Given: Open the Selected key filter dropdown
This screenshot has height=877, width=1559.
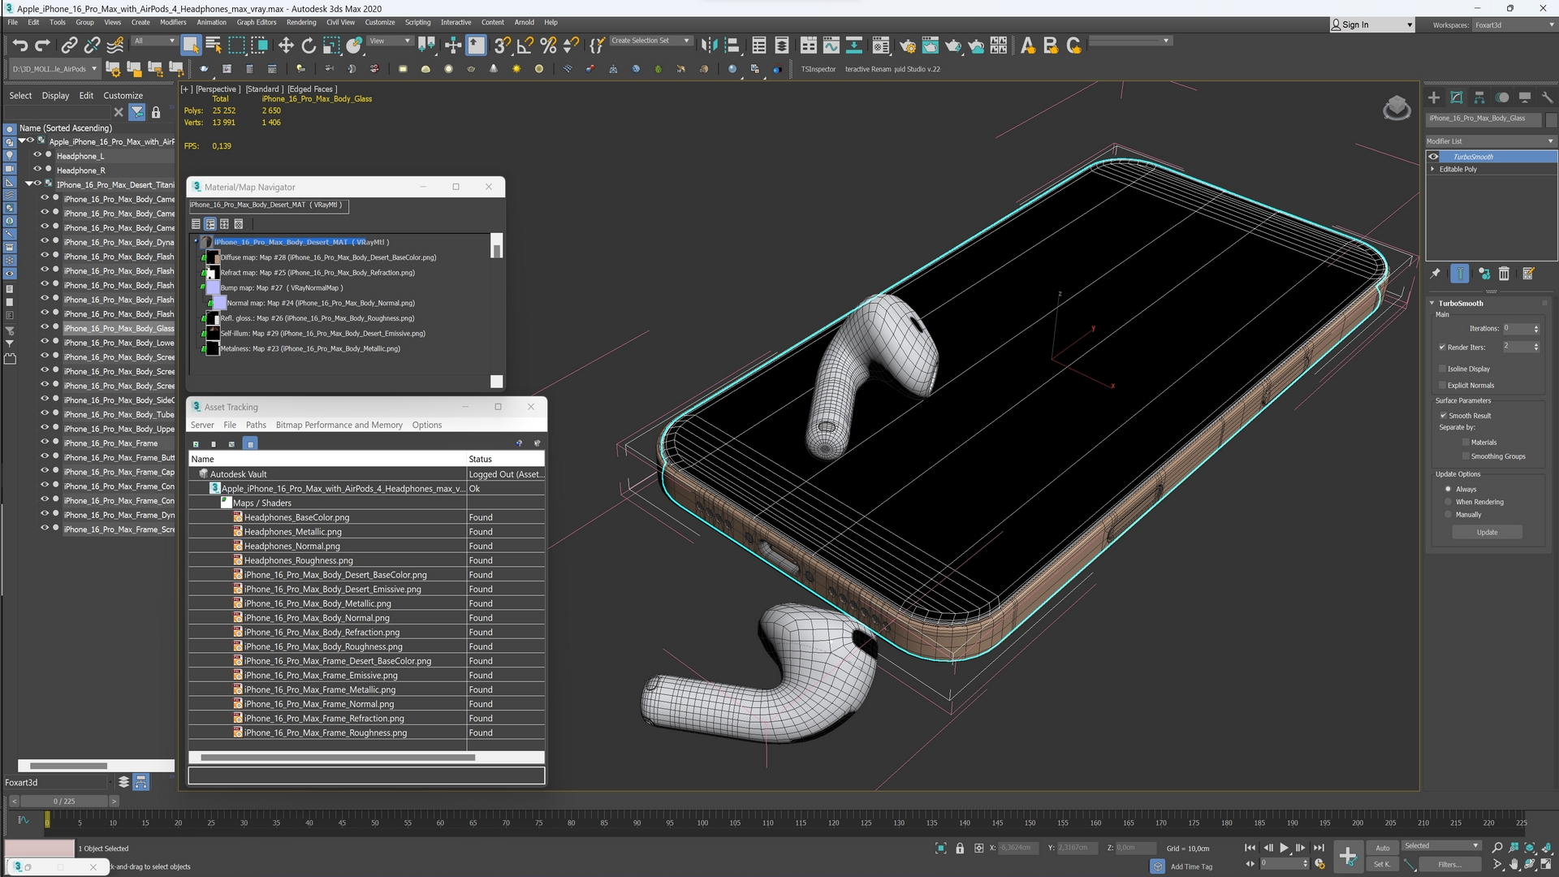Looking at the screenshot, I should point(1442,846).
